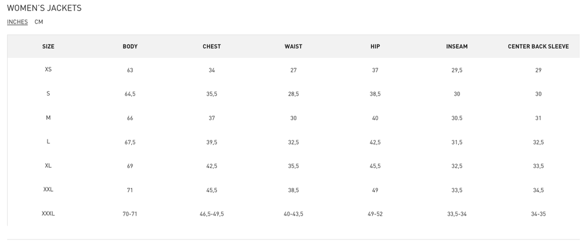Click the WAIST column header
The image size is (586, 246).
click(293, 46)
